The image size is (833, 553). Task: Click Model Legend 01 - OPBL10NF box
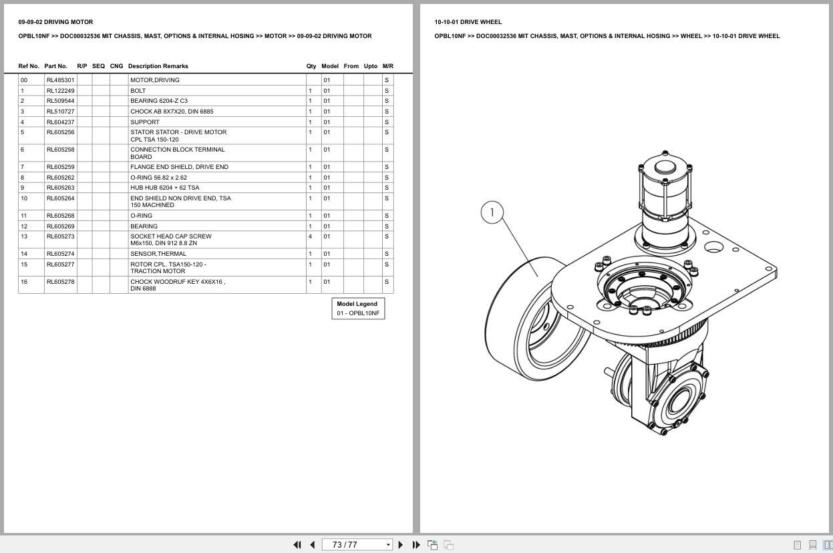(x=358, y=309)
